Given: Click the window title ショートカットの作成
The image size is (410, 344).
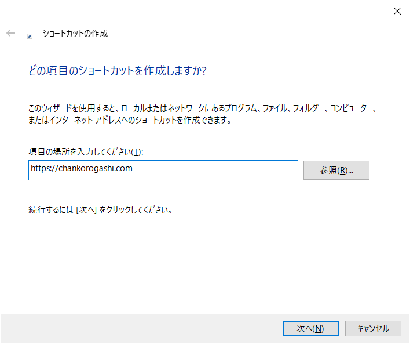Looking at the screenshot, I should tap(75, 34).
